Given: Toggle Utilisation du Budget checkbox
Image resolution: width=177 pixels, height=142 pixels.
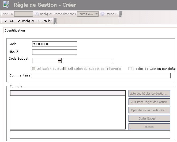Looking at the screenshot, I should click(33, 69).
